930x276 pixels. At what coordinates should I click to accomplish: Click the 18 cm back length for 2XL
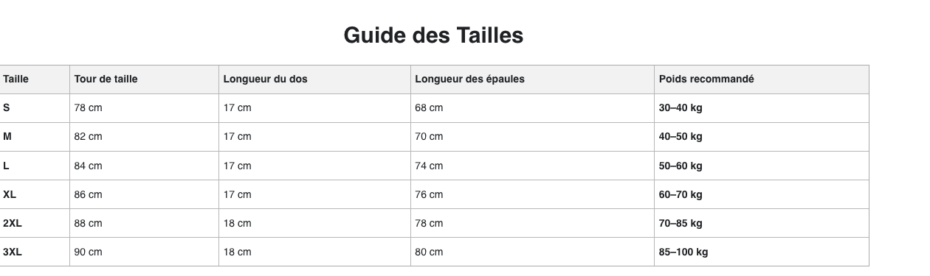[315, 223]
